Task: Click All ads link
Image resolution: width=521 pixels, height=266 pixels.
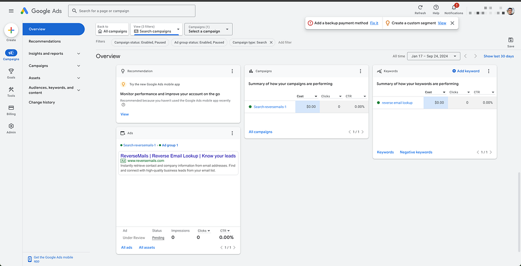Action: [x=127, y=247]
